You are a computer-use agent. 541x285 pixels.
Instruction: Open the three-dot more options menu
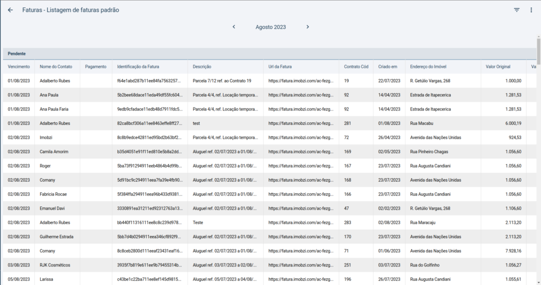pos(531,10)
